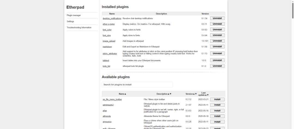Install the adminpads2 plugin
The height and width of the screenshot is (129, 294).
[x=217, y=105]
